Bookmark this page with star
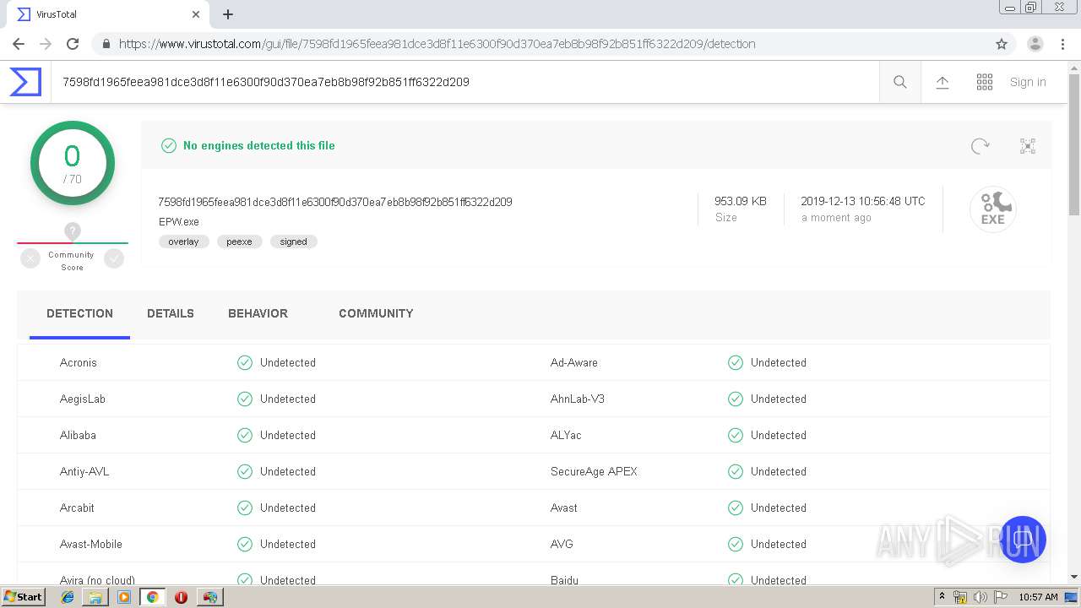Screen dimensions: 1081x608 coord(1002,44)
